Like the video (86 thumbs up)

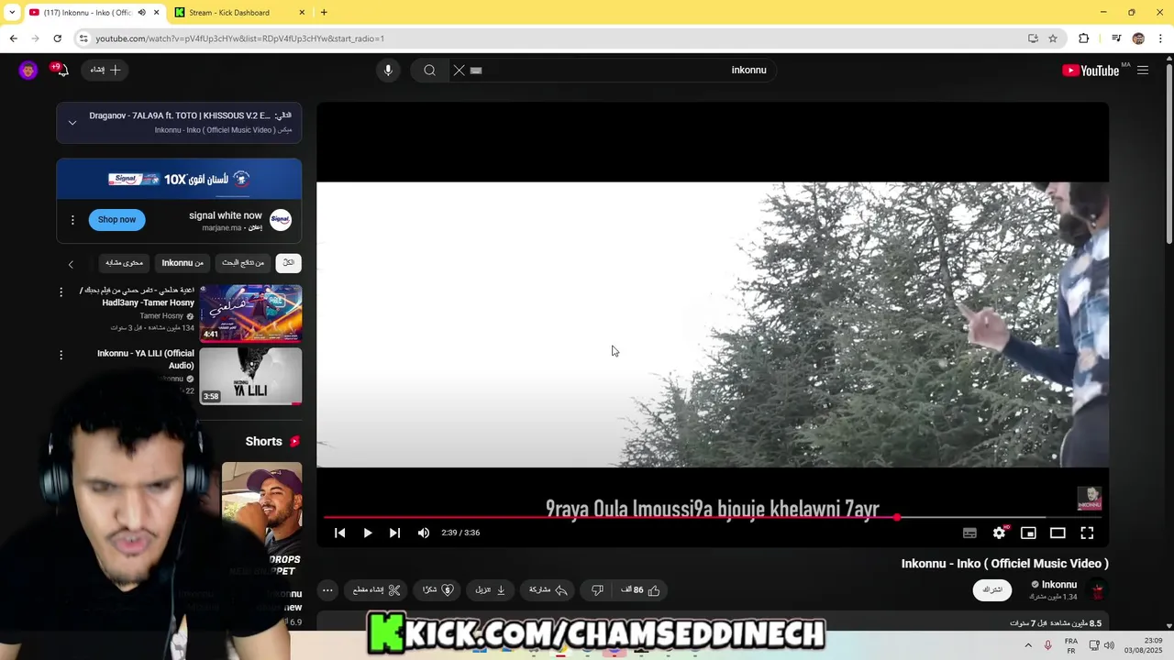[x=640, y=590]
